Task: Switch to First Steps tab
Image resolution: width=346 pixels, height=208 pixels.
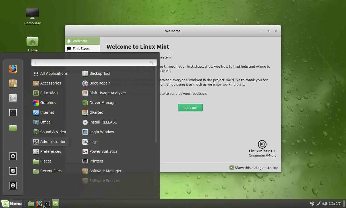Action: [x=82, y=48]
